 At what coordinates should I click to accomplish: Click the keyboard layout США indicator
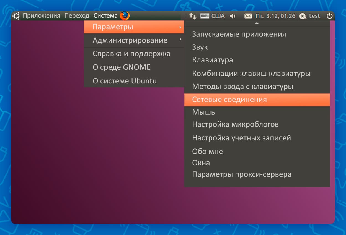click(213, 16)
